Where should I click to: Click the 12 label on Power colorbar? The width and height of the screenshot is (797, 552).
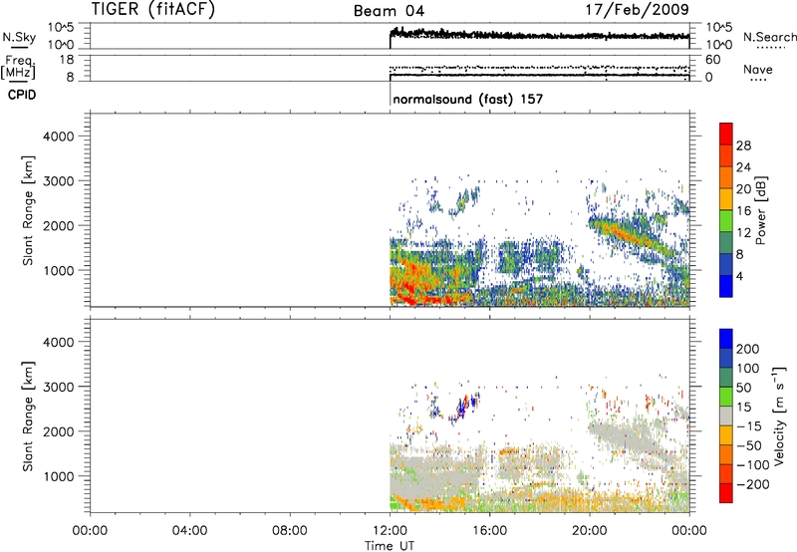743,233
